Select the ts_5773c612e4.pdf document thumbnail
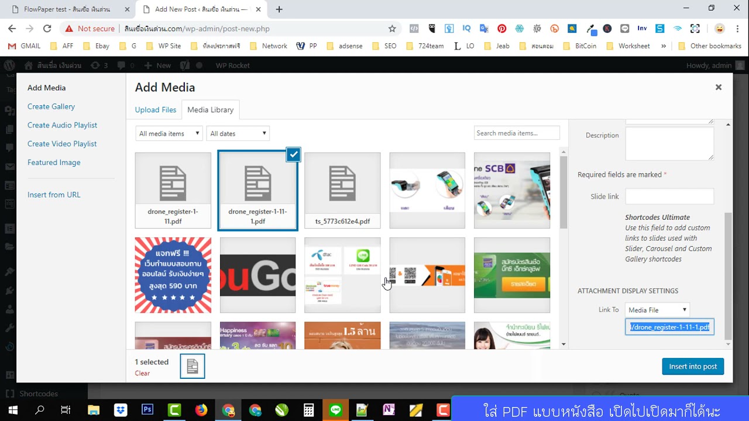Screen dimensions: 749x421 pyautogui.click(x=342, y=191)
